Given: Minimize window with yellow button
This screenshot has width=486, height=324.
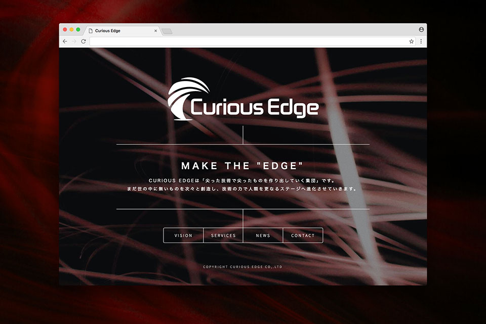Looking at the screenshot, I should (71, 29).
